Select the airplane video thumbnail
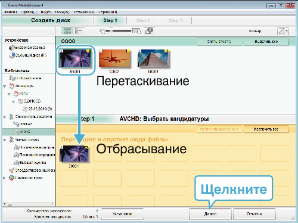 pyautogui.click(x=114, y=58)
